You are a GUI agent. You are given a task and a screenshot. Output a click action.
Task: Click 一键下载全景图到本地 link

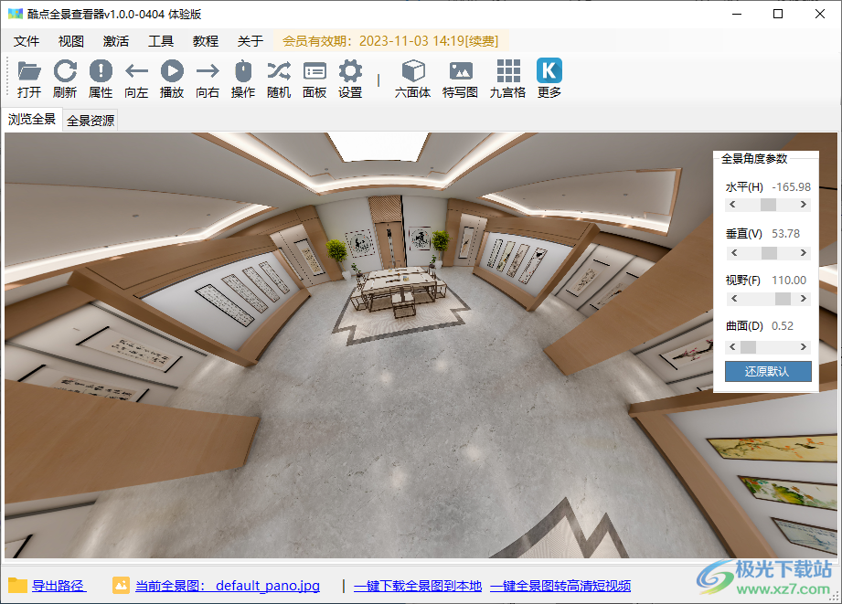(418, 586)
